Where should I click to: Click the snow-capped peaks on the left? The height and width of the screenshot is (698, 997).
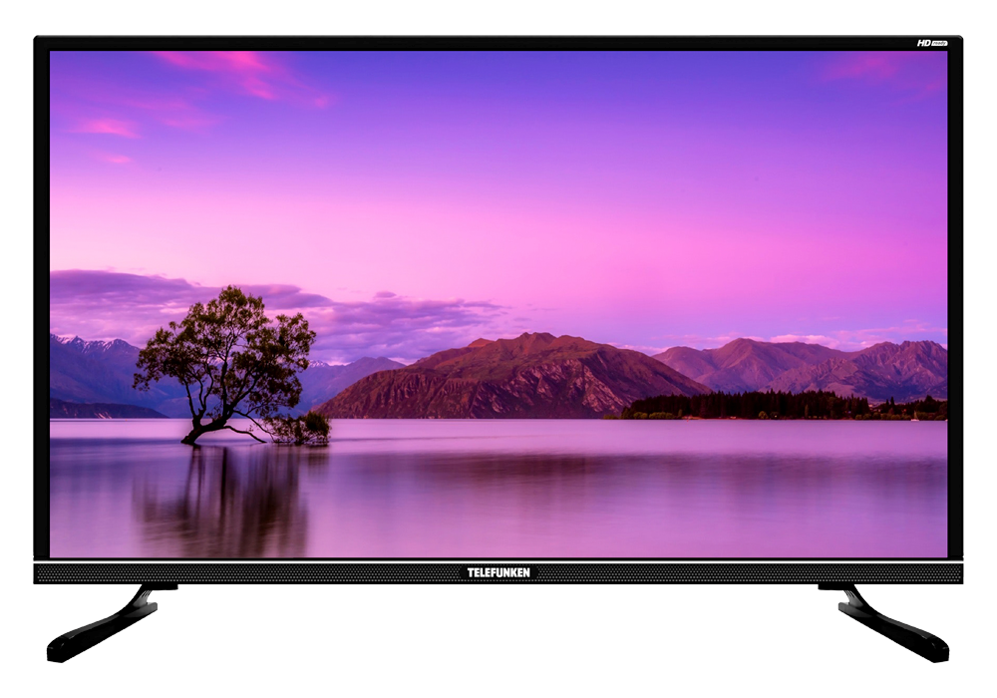pos(90,349)
